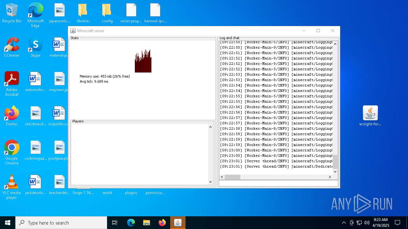The height and width of the screenshot is (229, 408).
Task: Select the server.prop file icon
Action: (x=131, y=13)
